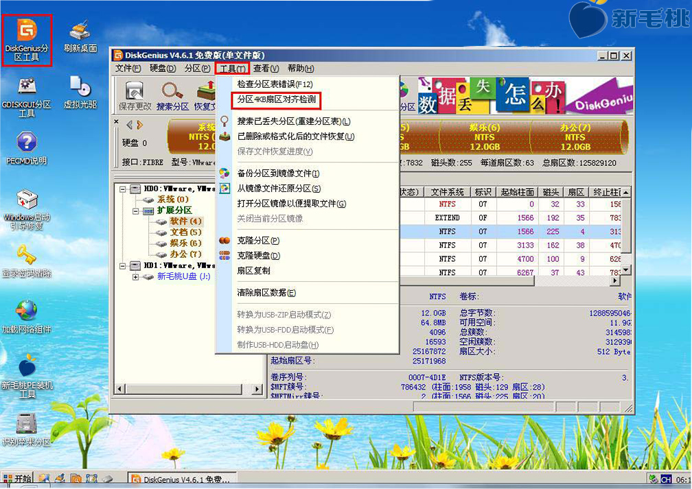Click 起始柱面 column header

517,192
